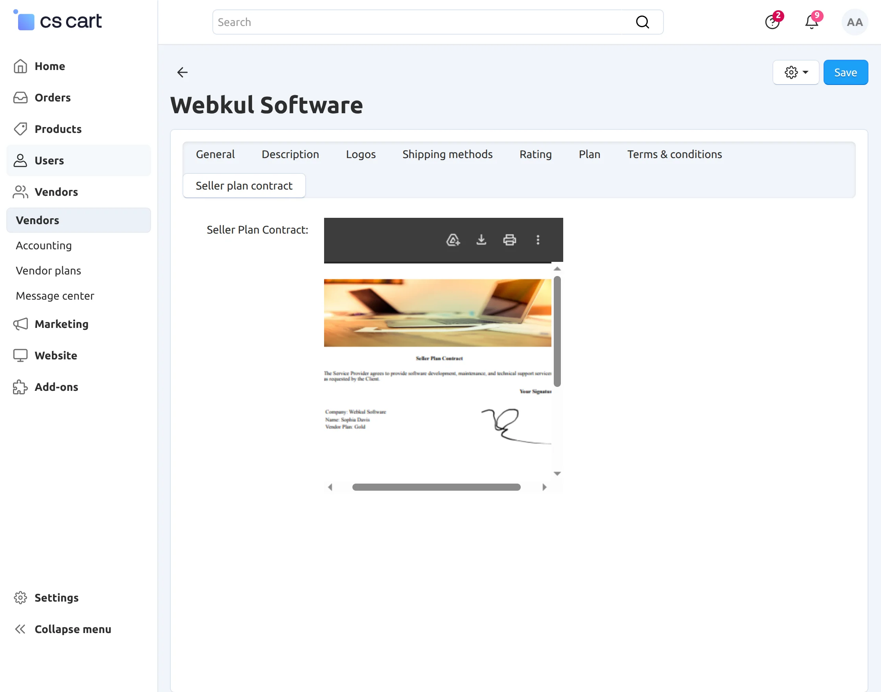Image resolution: width=881 pixels, height=692 pixels.
Task: Switch to the General tab
Action: pyautogui.click(x=215, y=155)
